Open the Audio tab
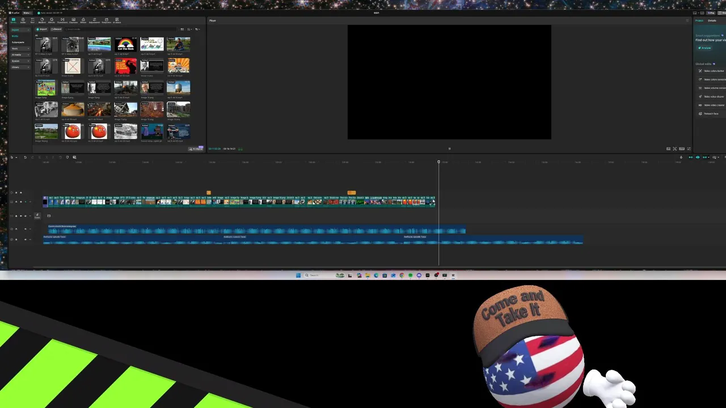 tap(23, 20)
